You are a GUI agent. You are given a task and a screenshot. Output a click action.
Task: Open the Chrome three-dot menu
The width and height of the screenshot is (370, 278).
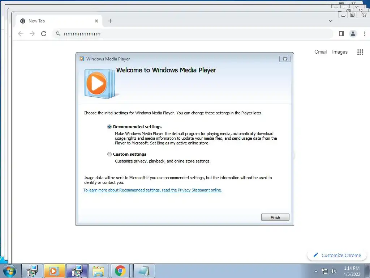[x=365, y=34]
